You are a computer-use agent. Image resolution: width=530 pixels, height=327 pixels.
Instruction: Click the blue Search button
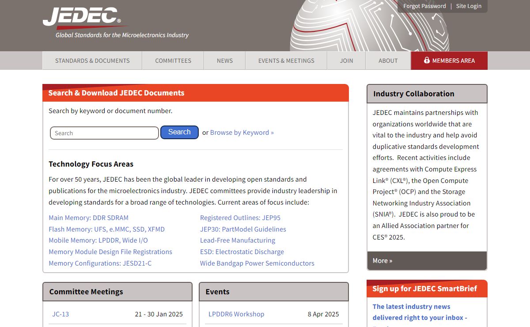179,132
